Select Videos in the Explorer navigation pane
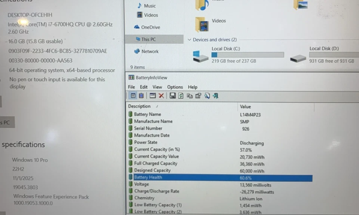Screen dimensions: 359x215 click(151, 15)
